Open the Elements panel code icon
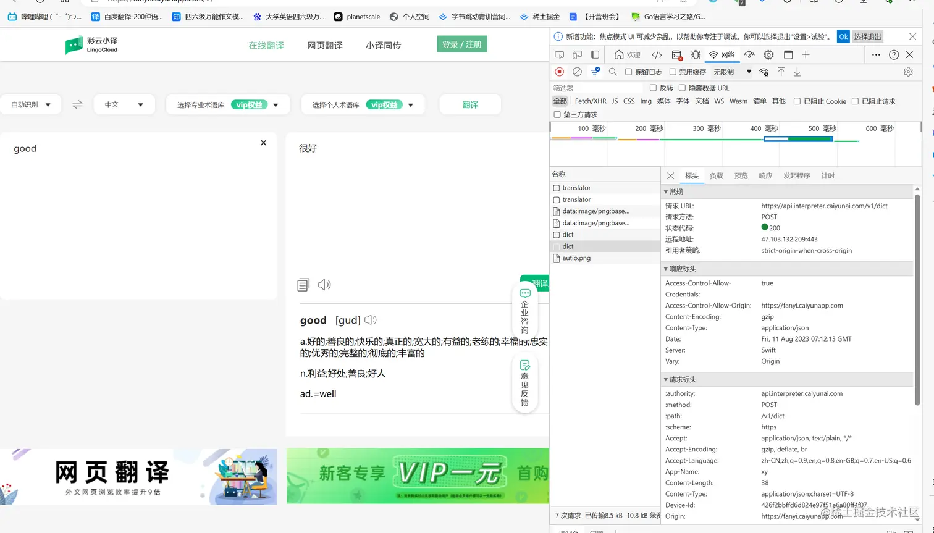934x533 pixels. (x=657, y=54)
